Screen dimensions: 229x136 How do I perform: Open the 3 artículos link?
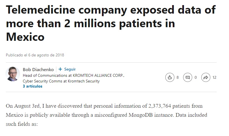point(33,86)
